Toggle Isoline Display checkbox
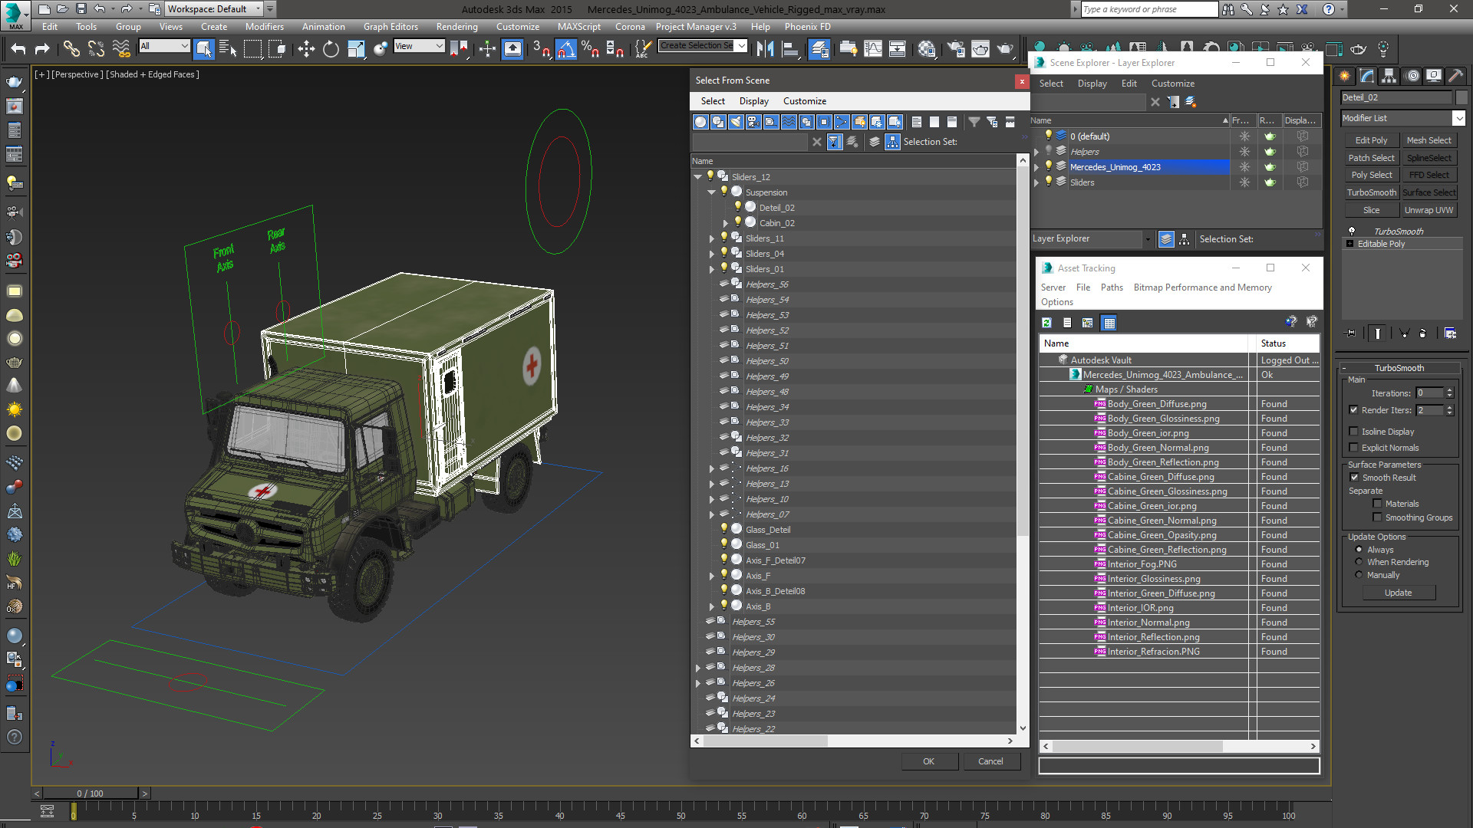 point(1354,432)
